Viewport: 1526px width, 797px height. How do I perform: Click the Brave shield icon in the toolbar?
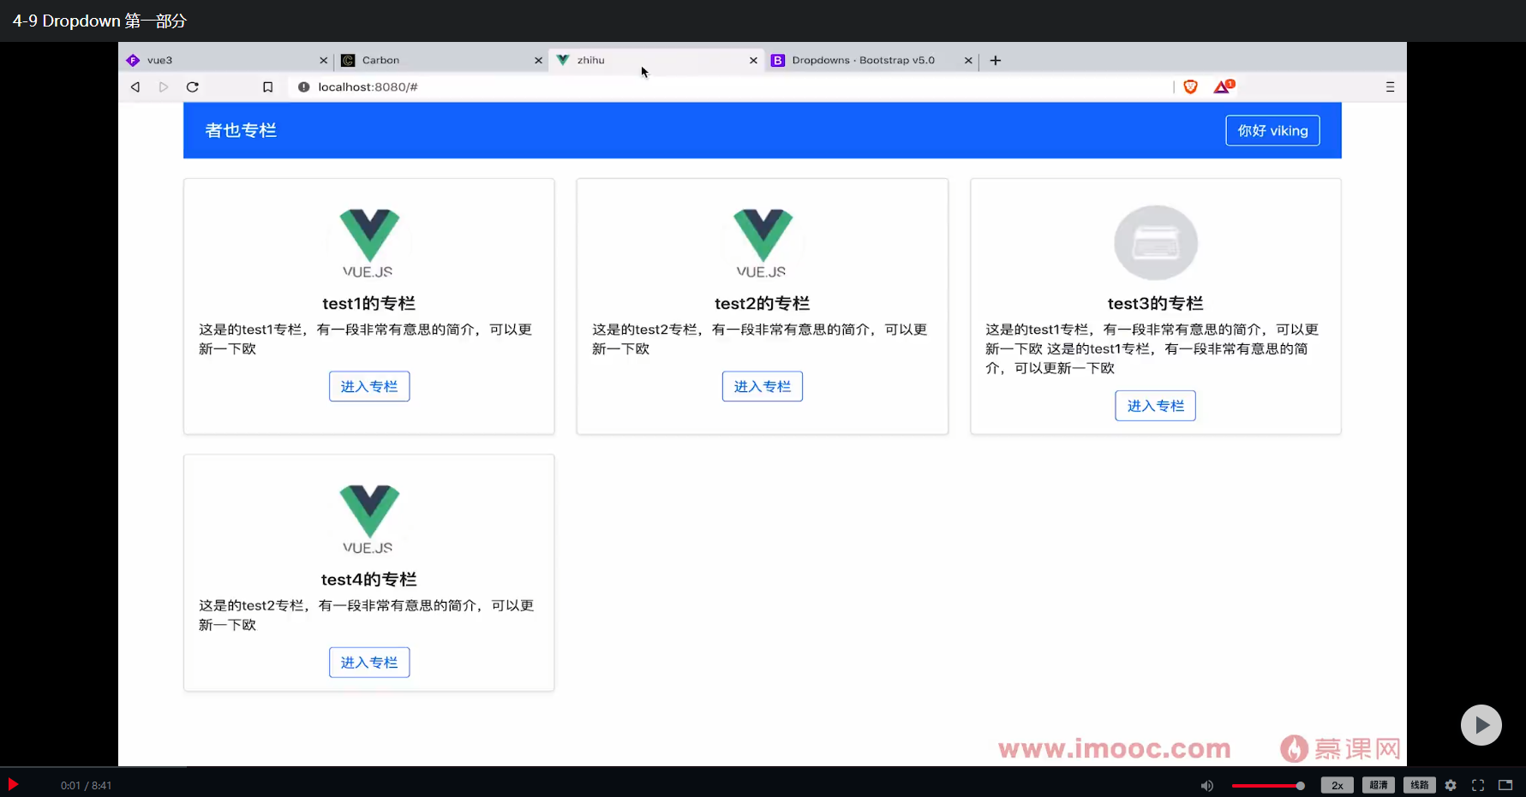pyautogui.click(x=1190, y=86)
